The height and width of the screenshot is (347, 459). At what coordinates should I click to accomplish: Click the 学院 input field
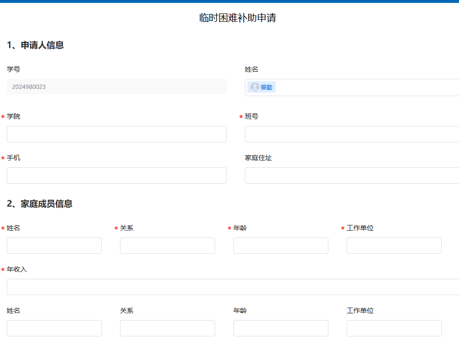[x=117, y=134]
